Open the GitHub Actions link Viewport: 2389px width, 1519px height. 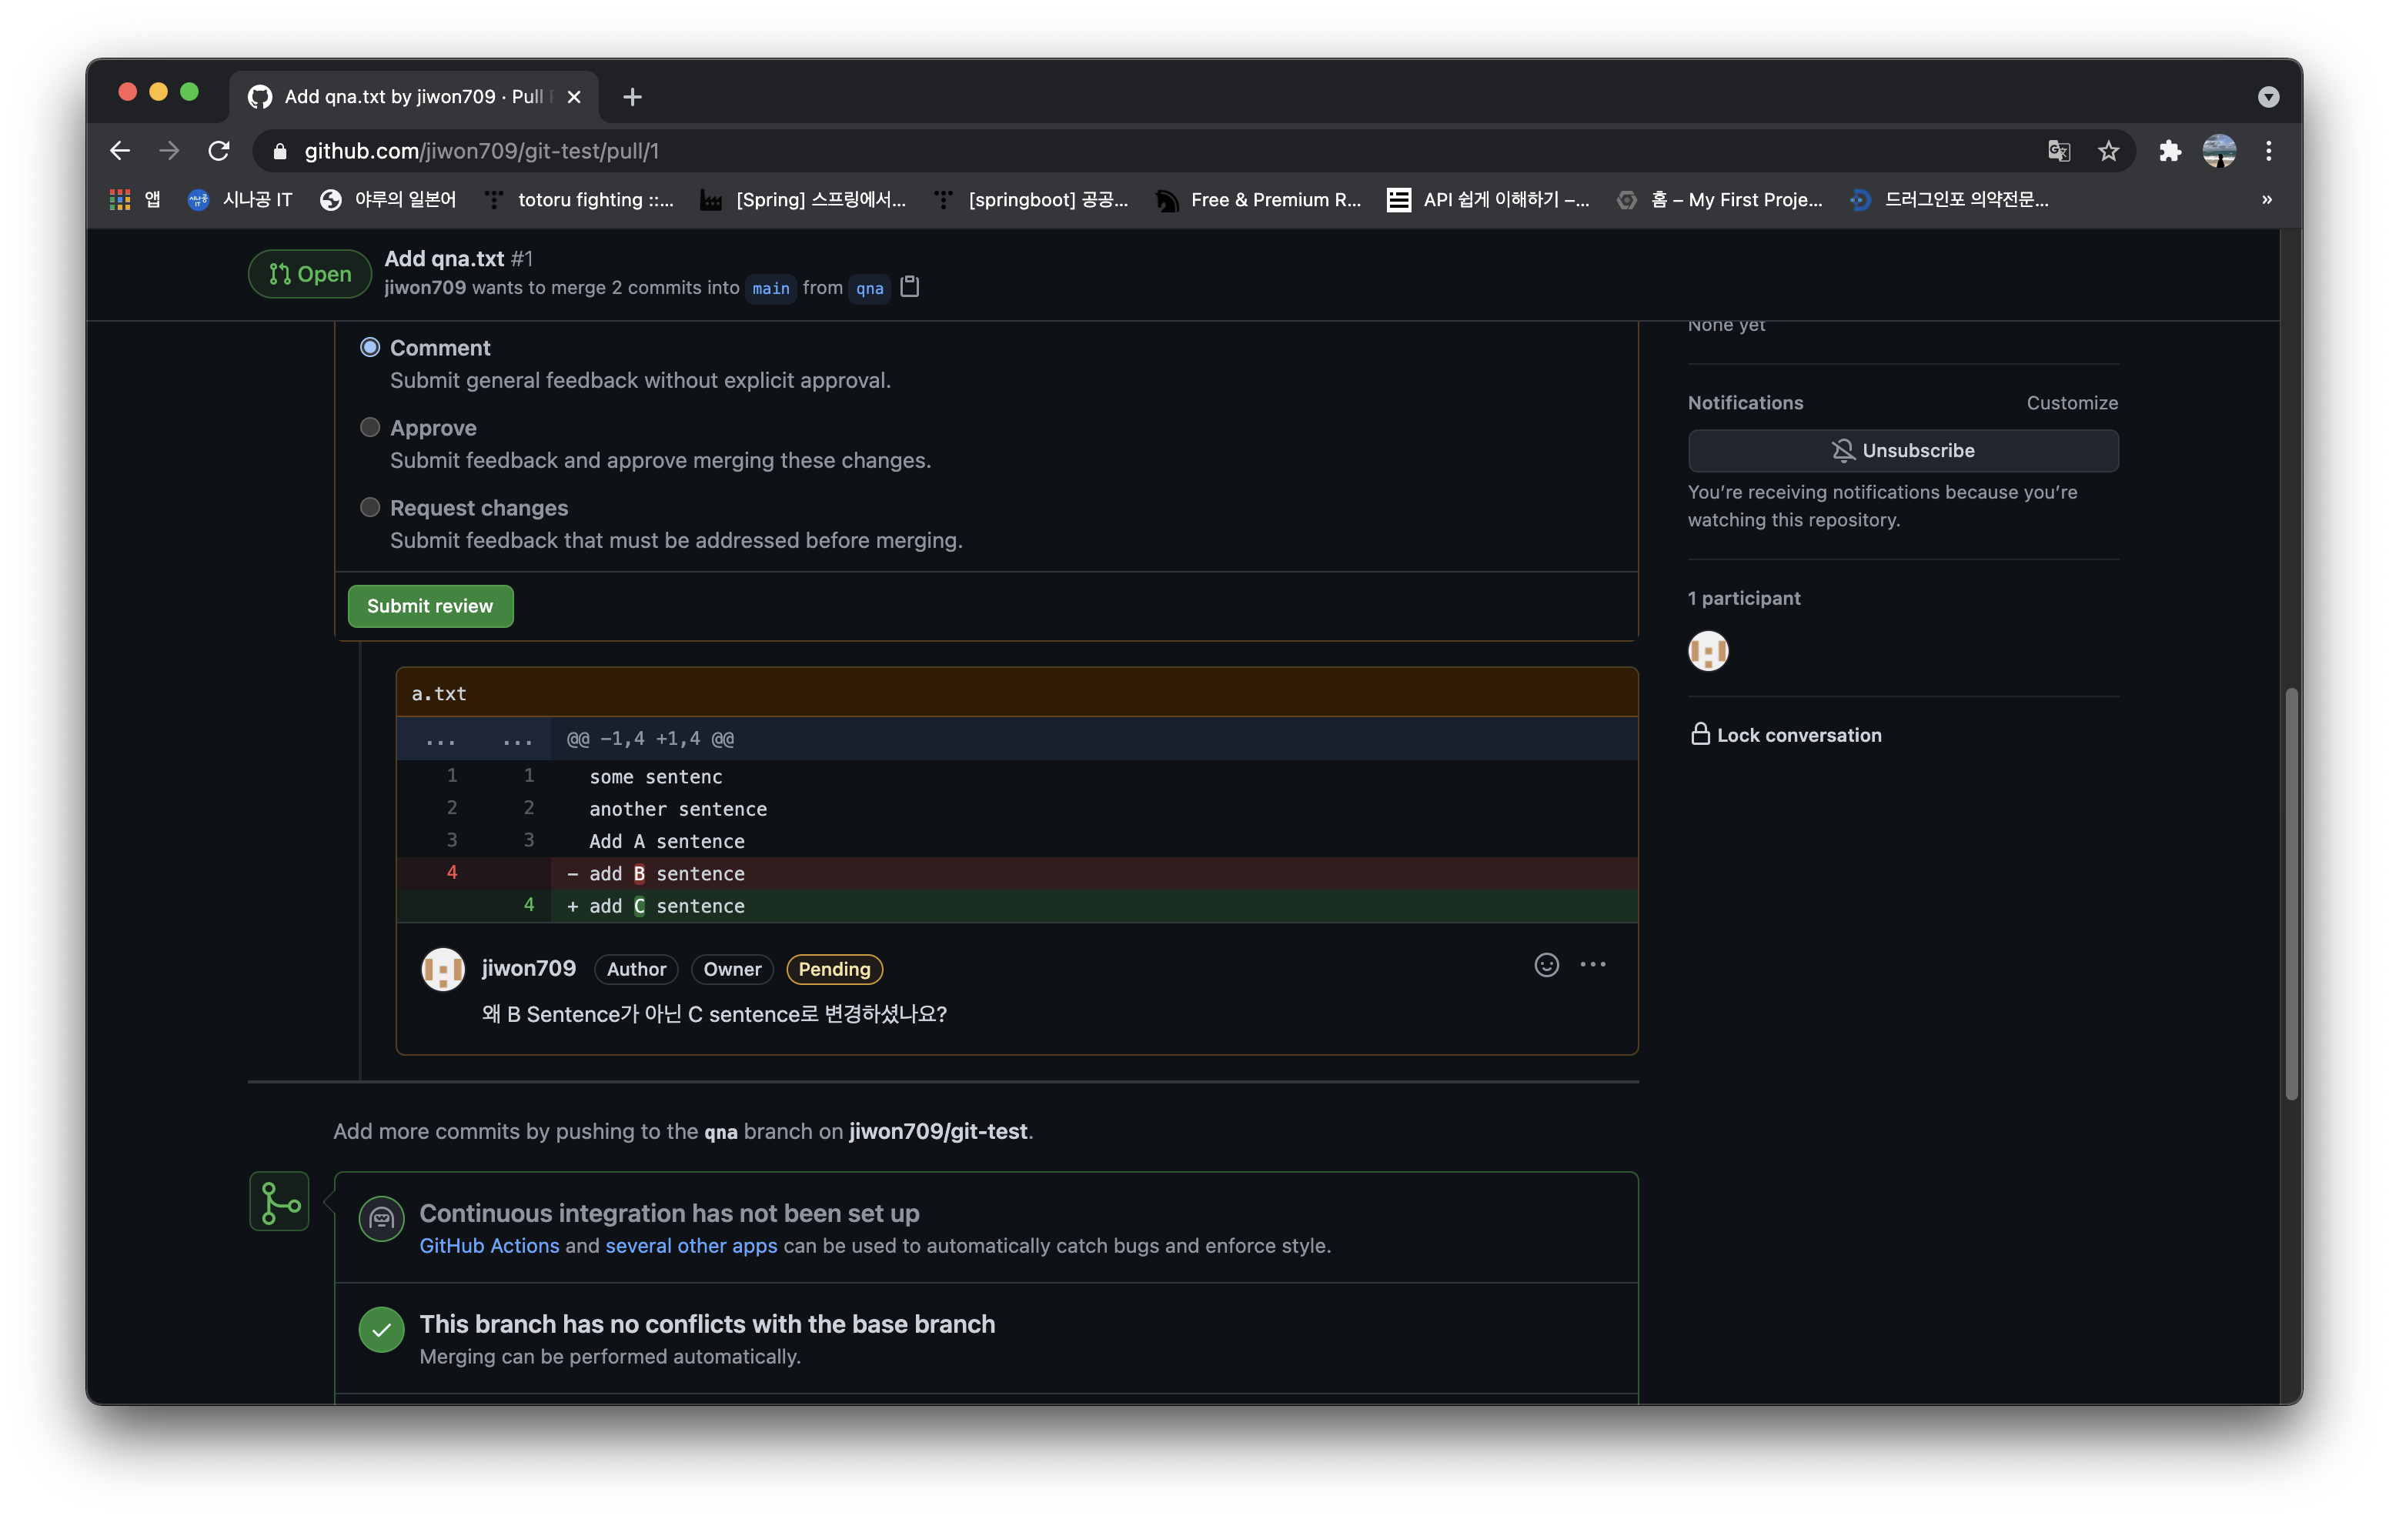489,1245
